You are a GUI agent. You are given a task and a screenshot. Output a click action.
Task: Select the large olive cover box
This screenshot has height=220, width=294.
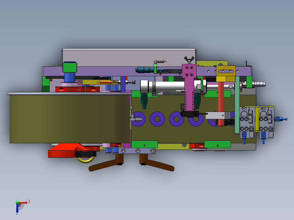(x=70, y=118)
